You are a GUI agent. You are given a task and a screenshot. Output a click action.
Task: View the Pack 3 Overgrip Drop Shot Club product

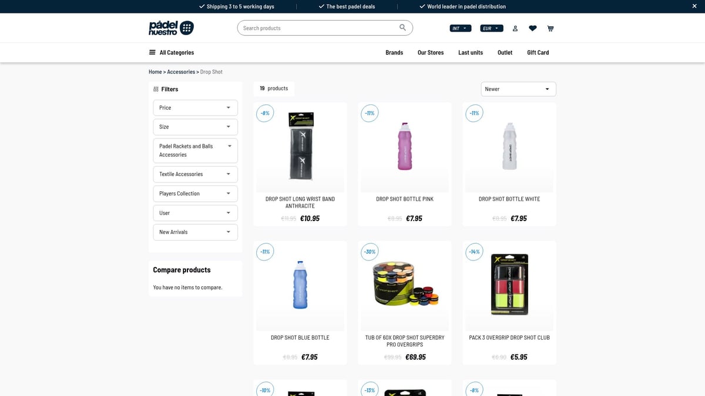(509, 285)
